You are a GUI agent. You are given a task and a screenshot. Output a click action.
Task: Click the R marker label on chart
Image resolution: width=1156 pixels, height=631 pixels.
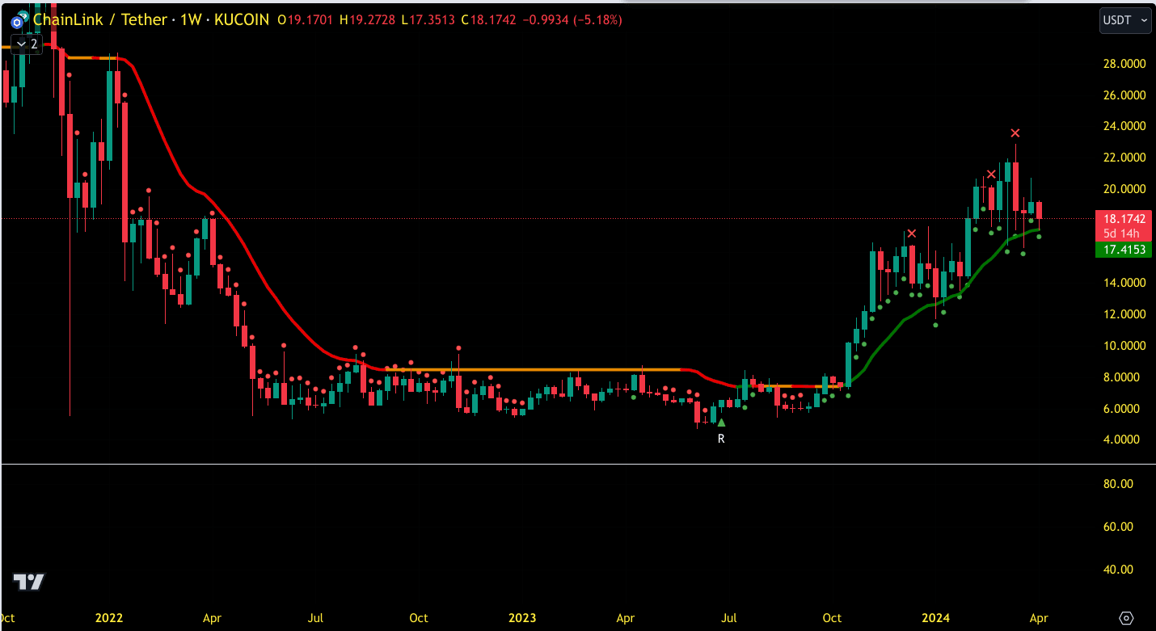point(721,439)
